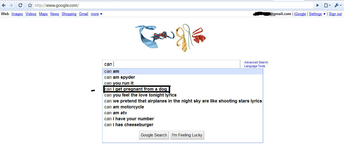Image resolution: width=344 pixels, height=162 pixels.
Task: Select suggestion 'can i has cheeseburger'
Action: (183, 125)
